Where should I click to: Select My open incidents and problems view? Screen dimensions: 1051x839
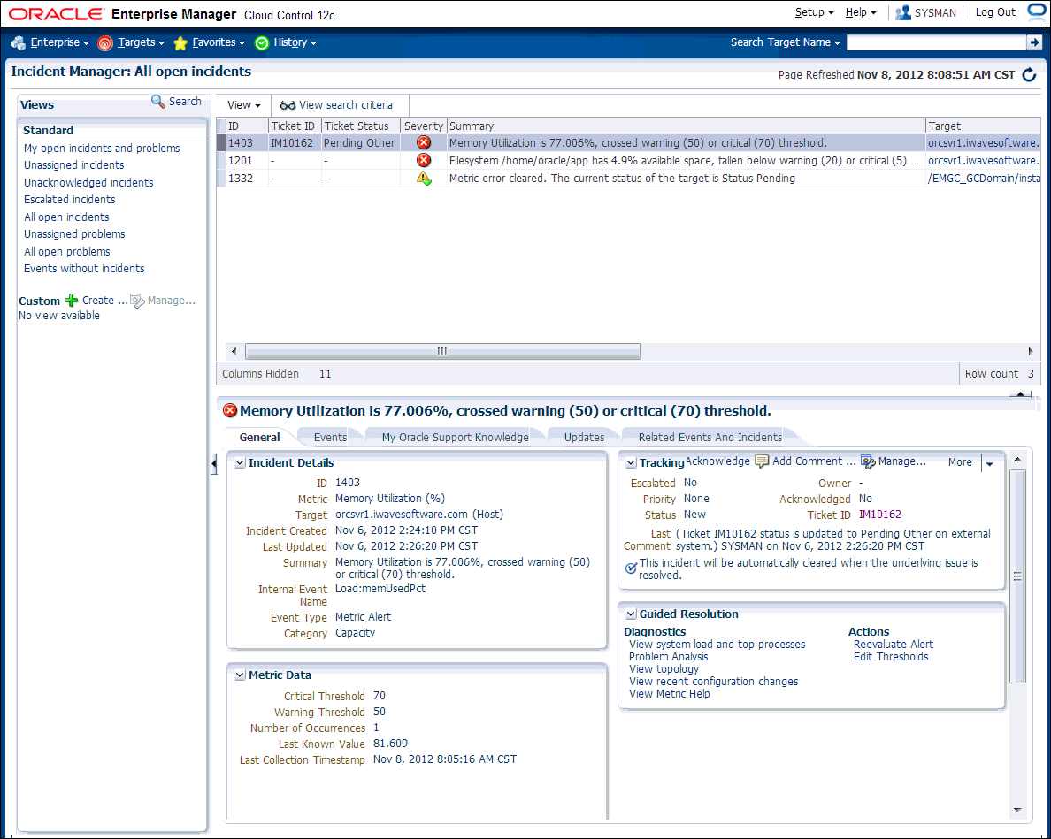(102, 148)
